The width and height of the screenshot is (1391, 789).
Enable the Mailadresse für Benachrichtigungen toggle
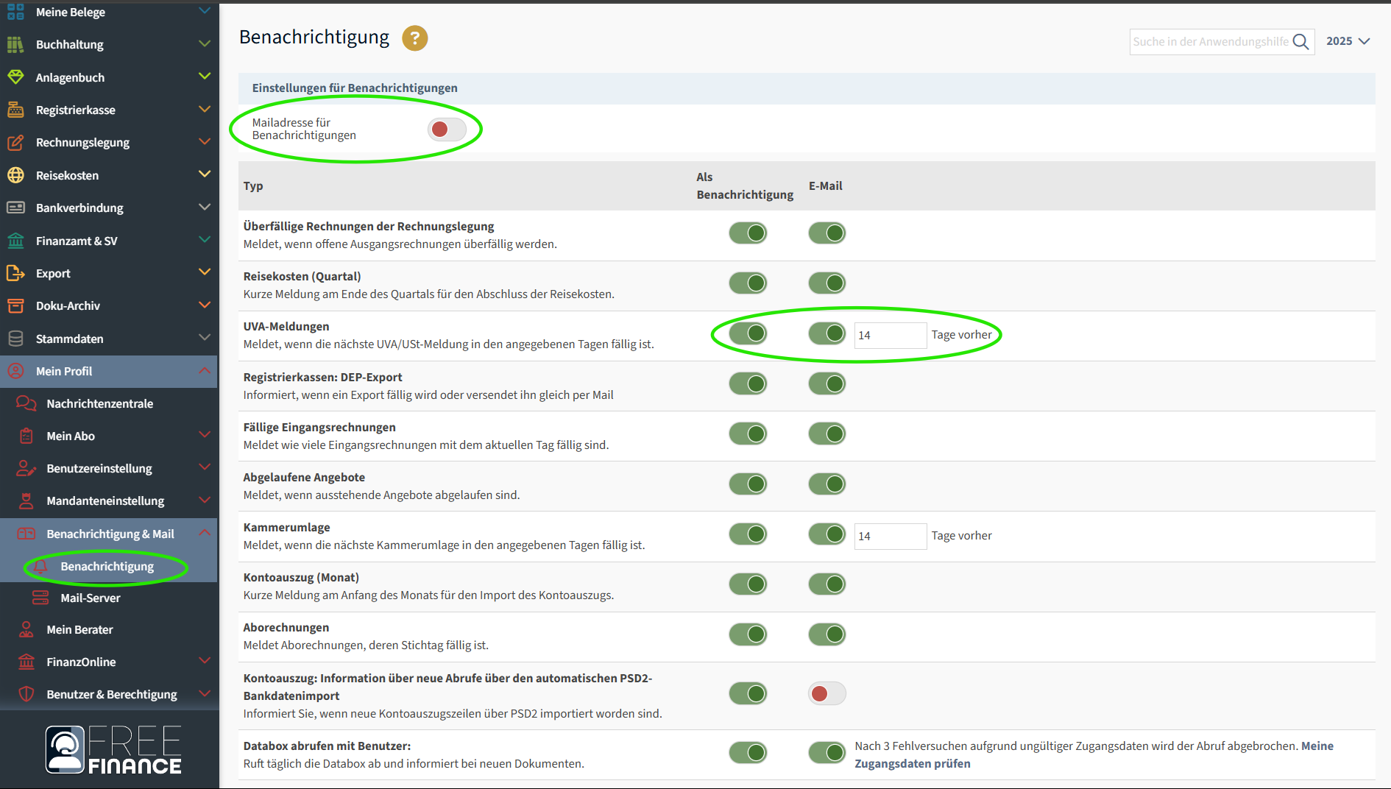(447, 130)
